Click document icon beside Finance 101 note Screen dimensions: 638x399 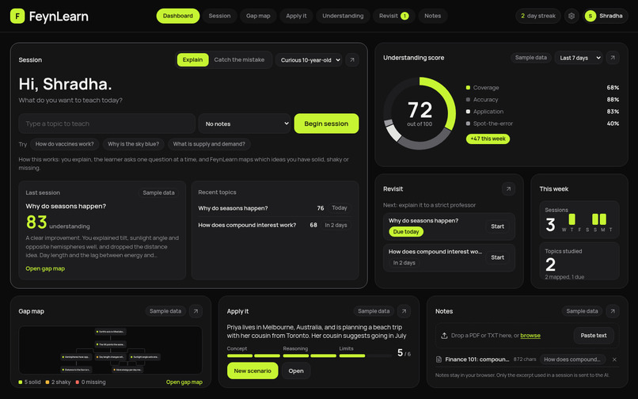439,359
